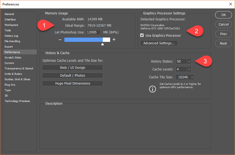Screen dimensions: 235x155
Task: Select Guides, Grid & Slices category
Action: tap(20, 79)
